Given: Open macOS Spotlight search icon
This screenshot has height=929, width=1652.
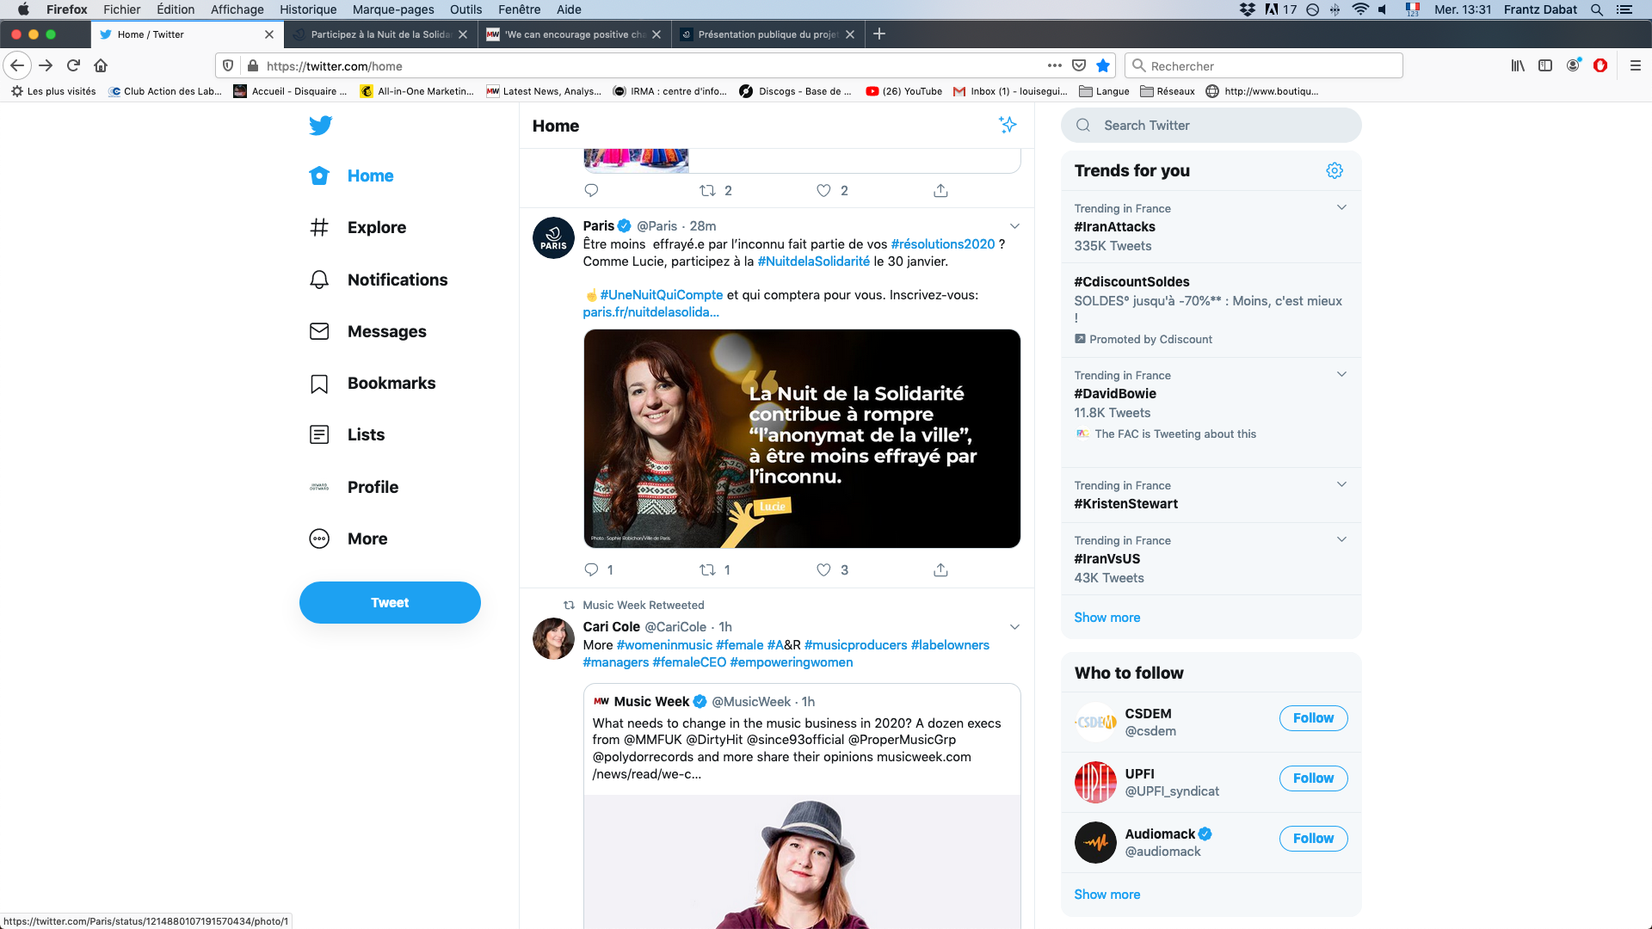Looking at the screenshot, I should (x=1597, y=9).
